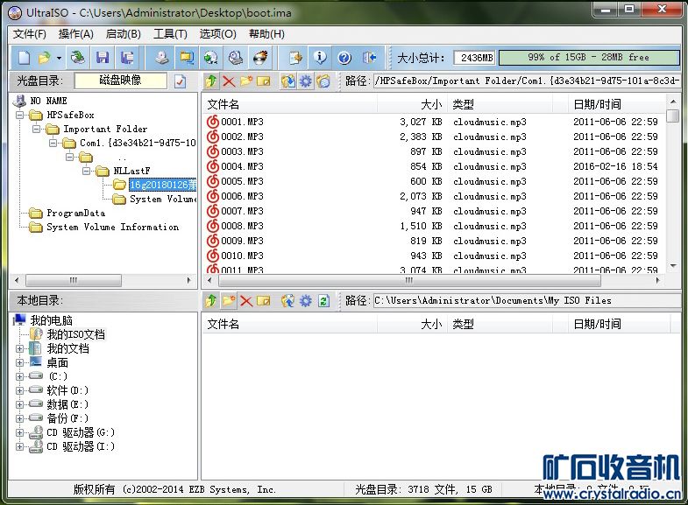This screenshot has height=505, width=688.
Task: Expand 桌面 in local tree
Action: click(20, 363)
